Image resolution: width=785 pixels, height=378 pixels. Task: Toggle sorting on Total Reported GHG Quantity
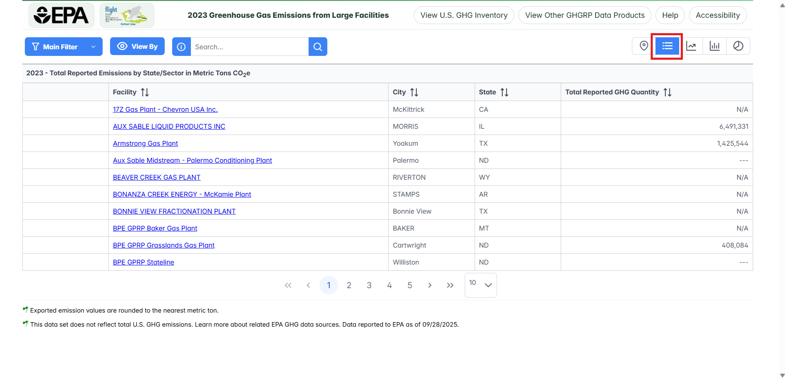coord(668,92)
